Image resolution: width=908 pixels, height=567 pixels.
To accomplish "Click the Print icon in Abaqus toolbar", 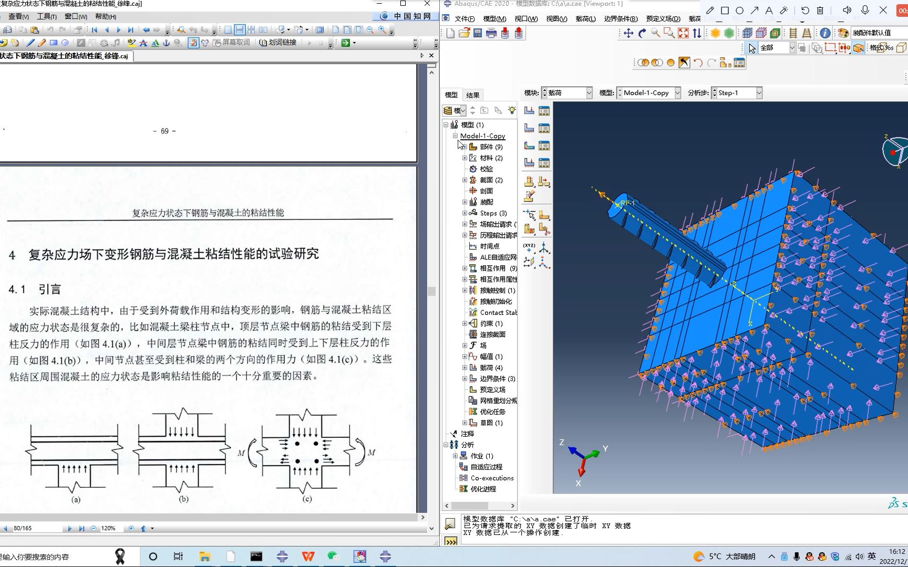I will 491,33.
